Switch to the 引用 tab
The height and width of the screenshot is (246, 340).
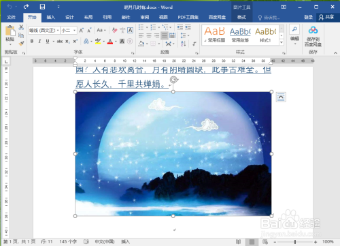[107, 17]
